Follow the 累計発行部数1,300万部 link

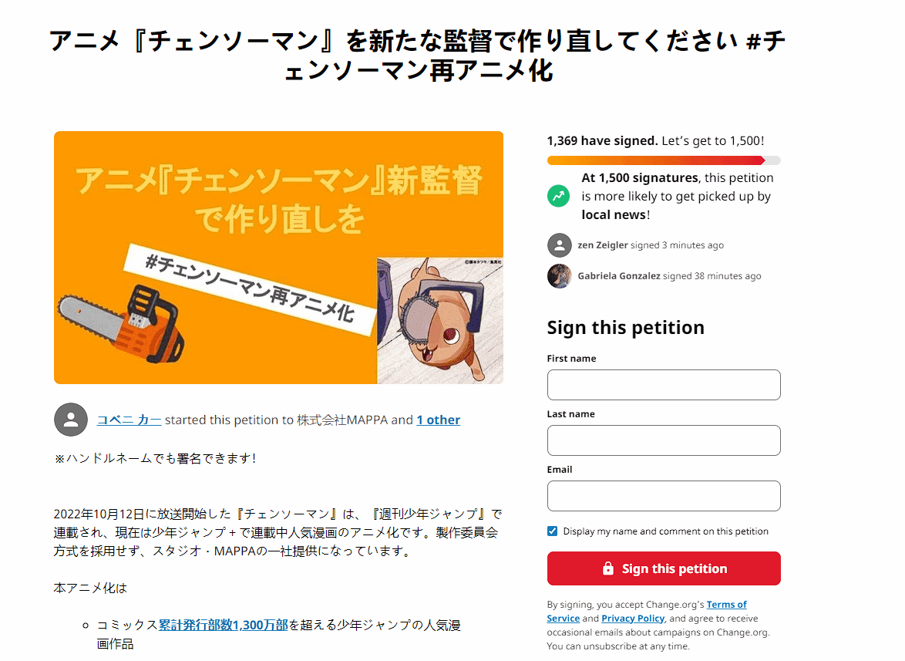pyautogui.click(x=224, y=625)
